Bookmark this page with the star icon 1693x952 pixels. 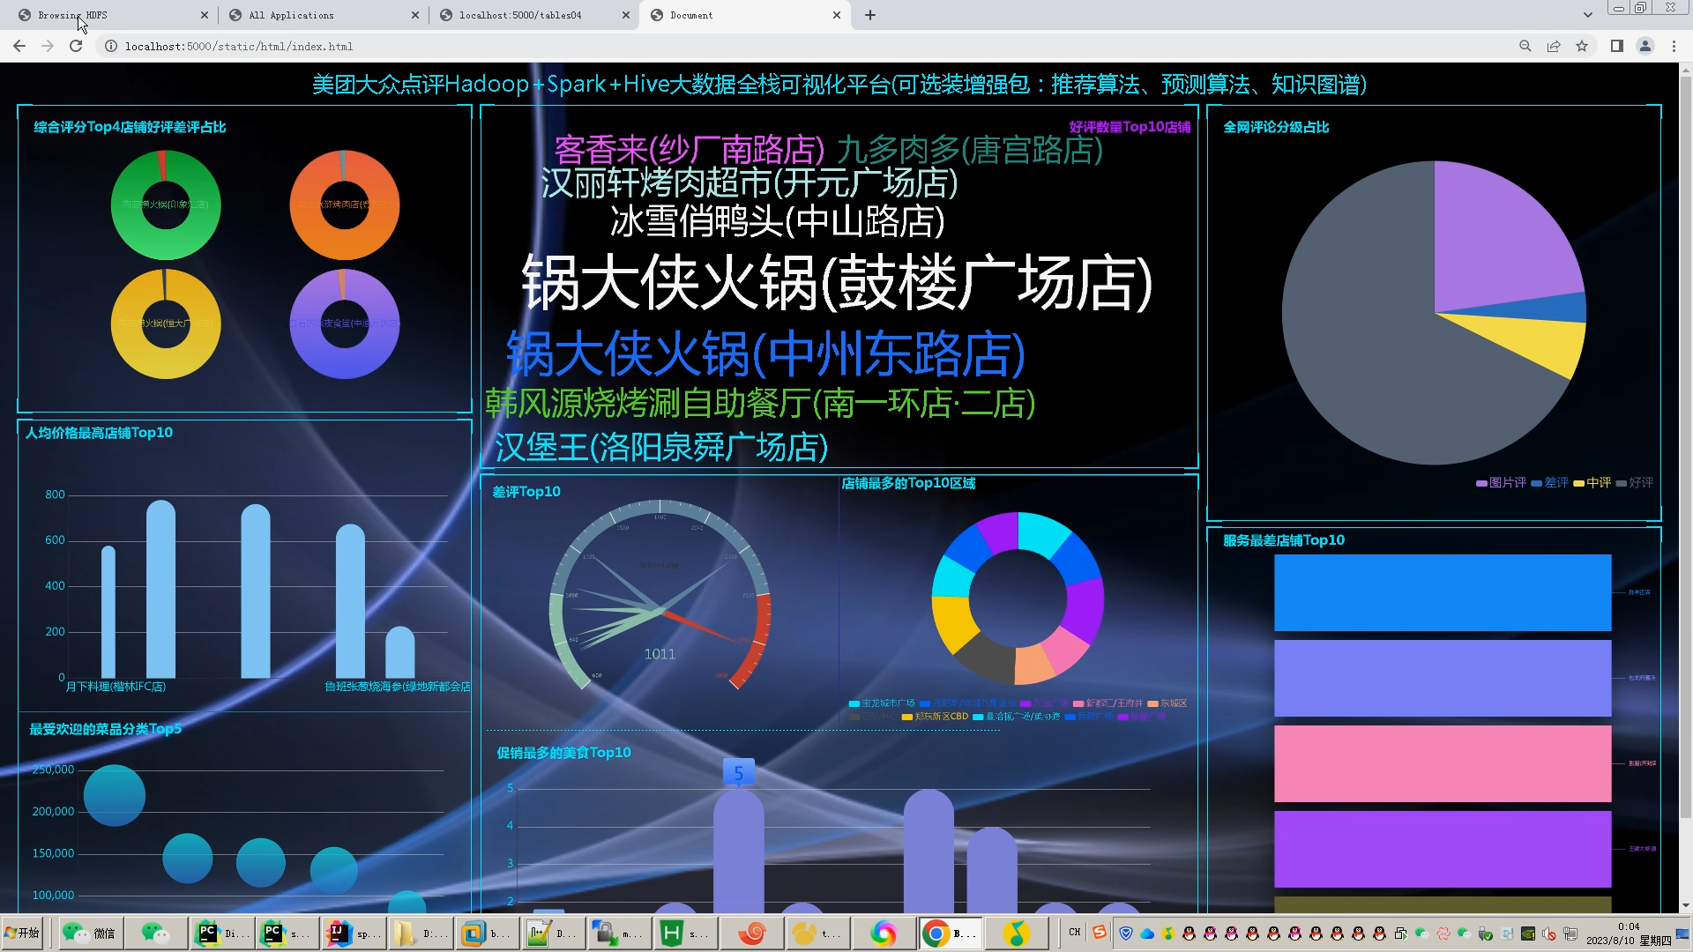(1582, 46)
